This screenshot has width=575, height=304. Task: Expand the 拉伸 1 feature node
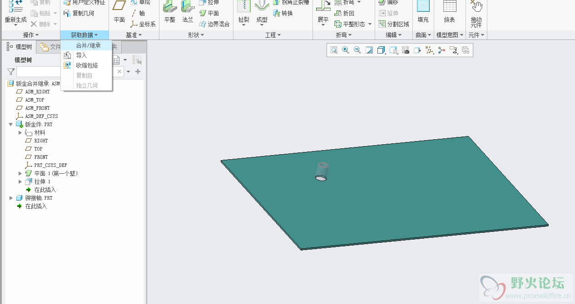20,181
